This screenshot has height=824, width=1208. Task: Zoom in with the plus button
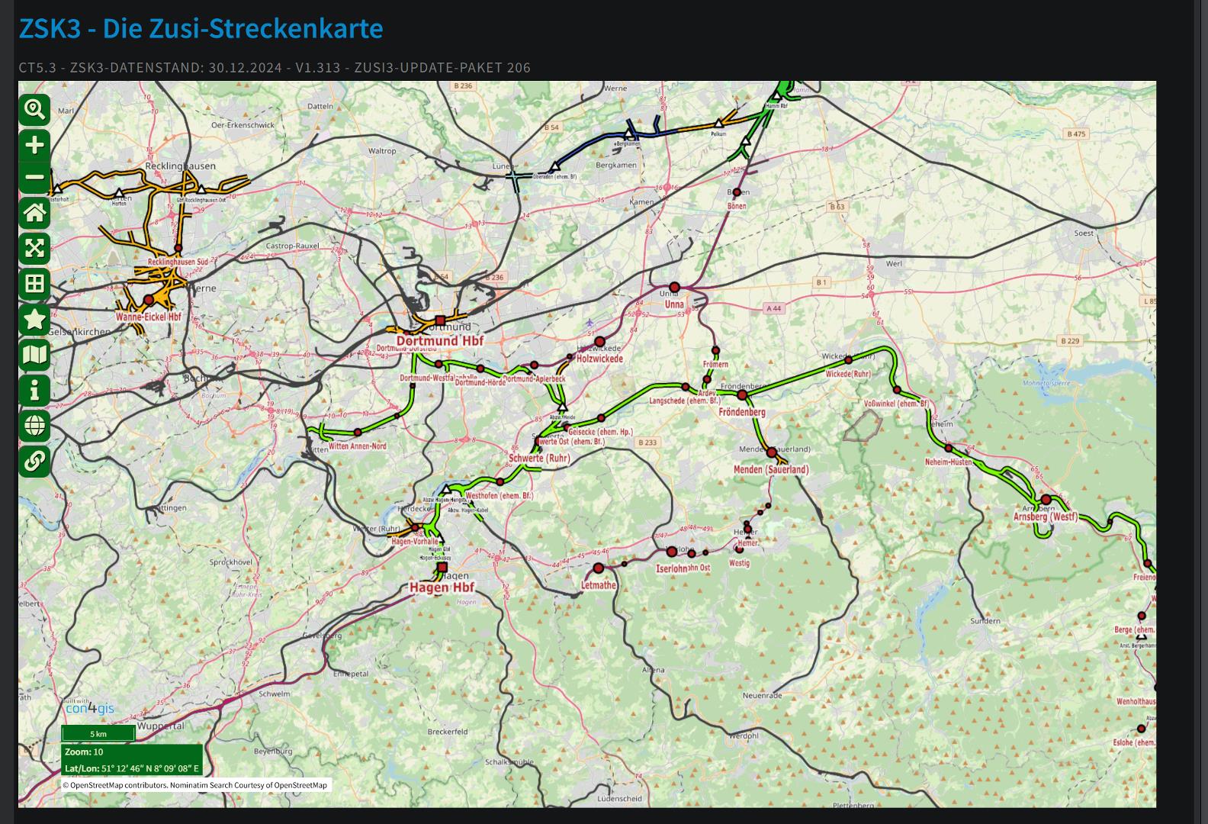pos(34,145)
